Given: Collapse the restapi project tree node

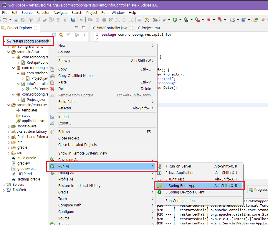Looking at the screenshot, I should 4,41.
